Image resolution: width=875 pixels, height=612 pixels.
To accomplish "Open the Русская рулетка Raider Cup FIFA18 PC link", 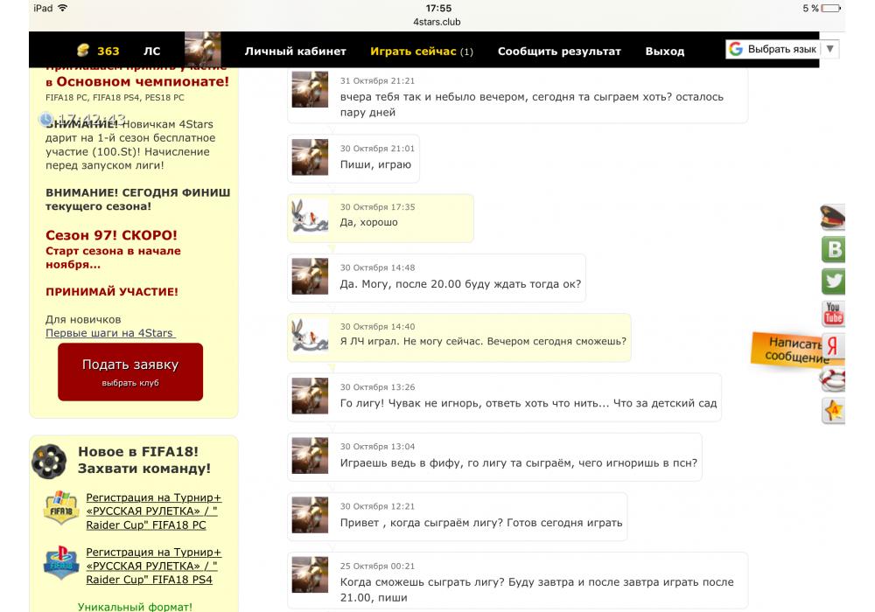I will pyautogui.click(x=153, y=511).
